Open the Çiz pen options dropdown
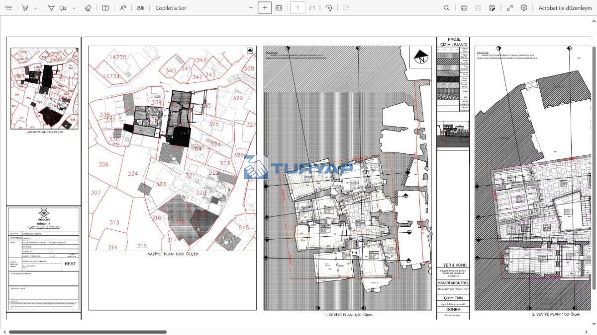Image resolution: width=597 pixels, height=335 pixels. [x=74, y=8]
